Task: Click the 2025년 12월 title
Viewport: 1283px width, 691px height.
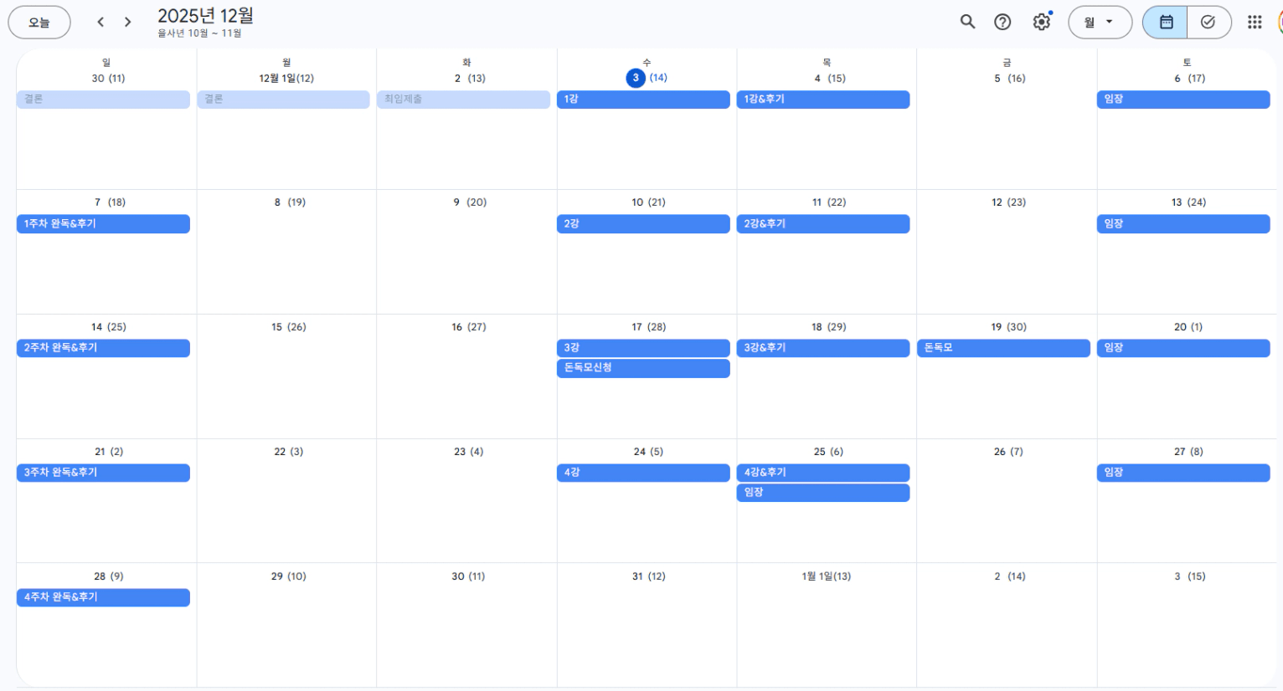Action: point(205,16)
